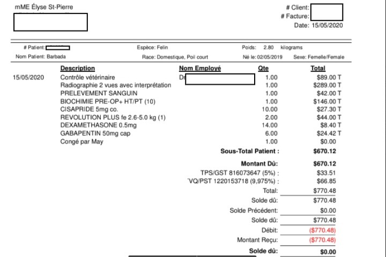Click the $66.85 PST amount
The width and height of the screenshot is (386, 257).
326,182
